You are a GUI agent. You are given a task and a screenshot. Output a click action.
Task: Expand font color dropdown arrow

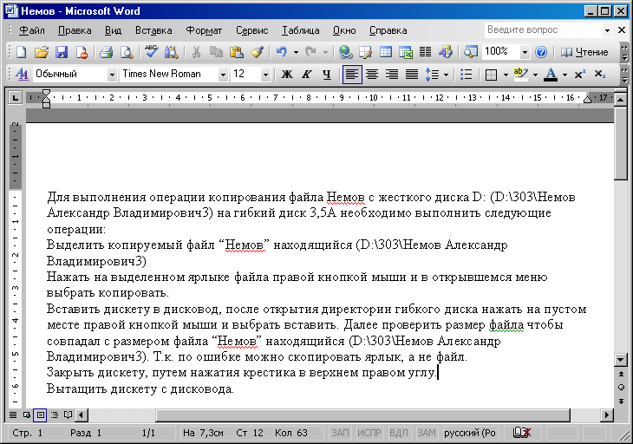click(x=564, y=75)
